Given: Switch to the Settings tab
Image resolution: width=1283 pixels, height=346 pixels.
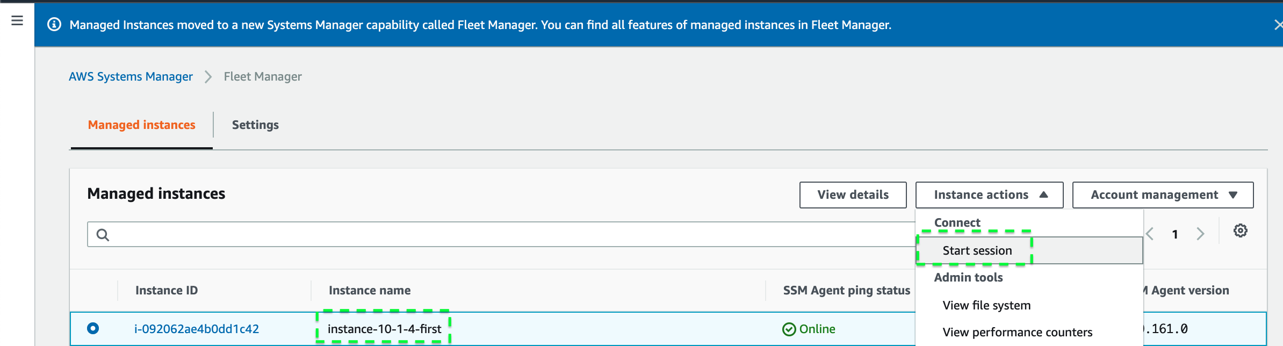Looking at the screenshot, I should click(x=255, y=125).
